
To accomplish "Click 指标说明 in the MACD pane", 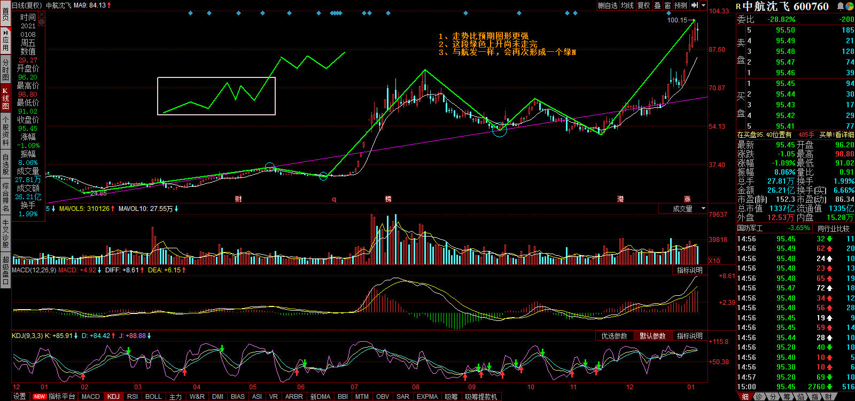I will (690, 270).
